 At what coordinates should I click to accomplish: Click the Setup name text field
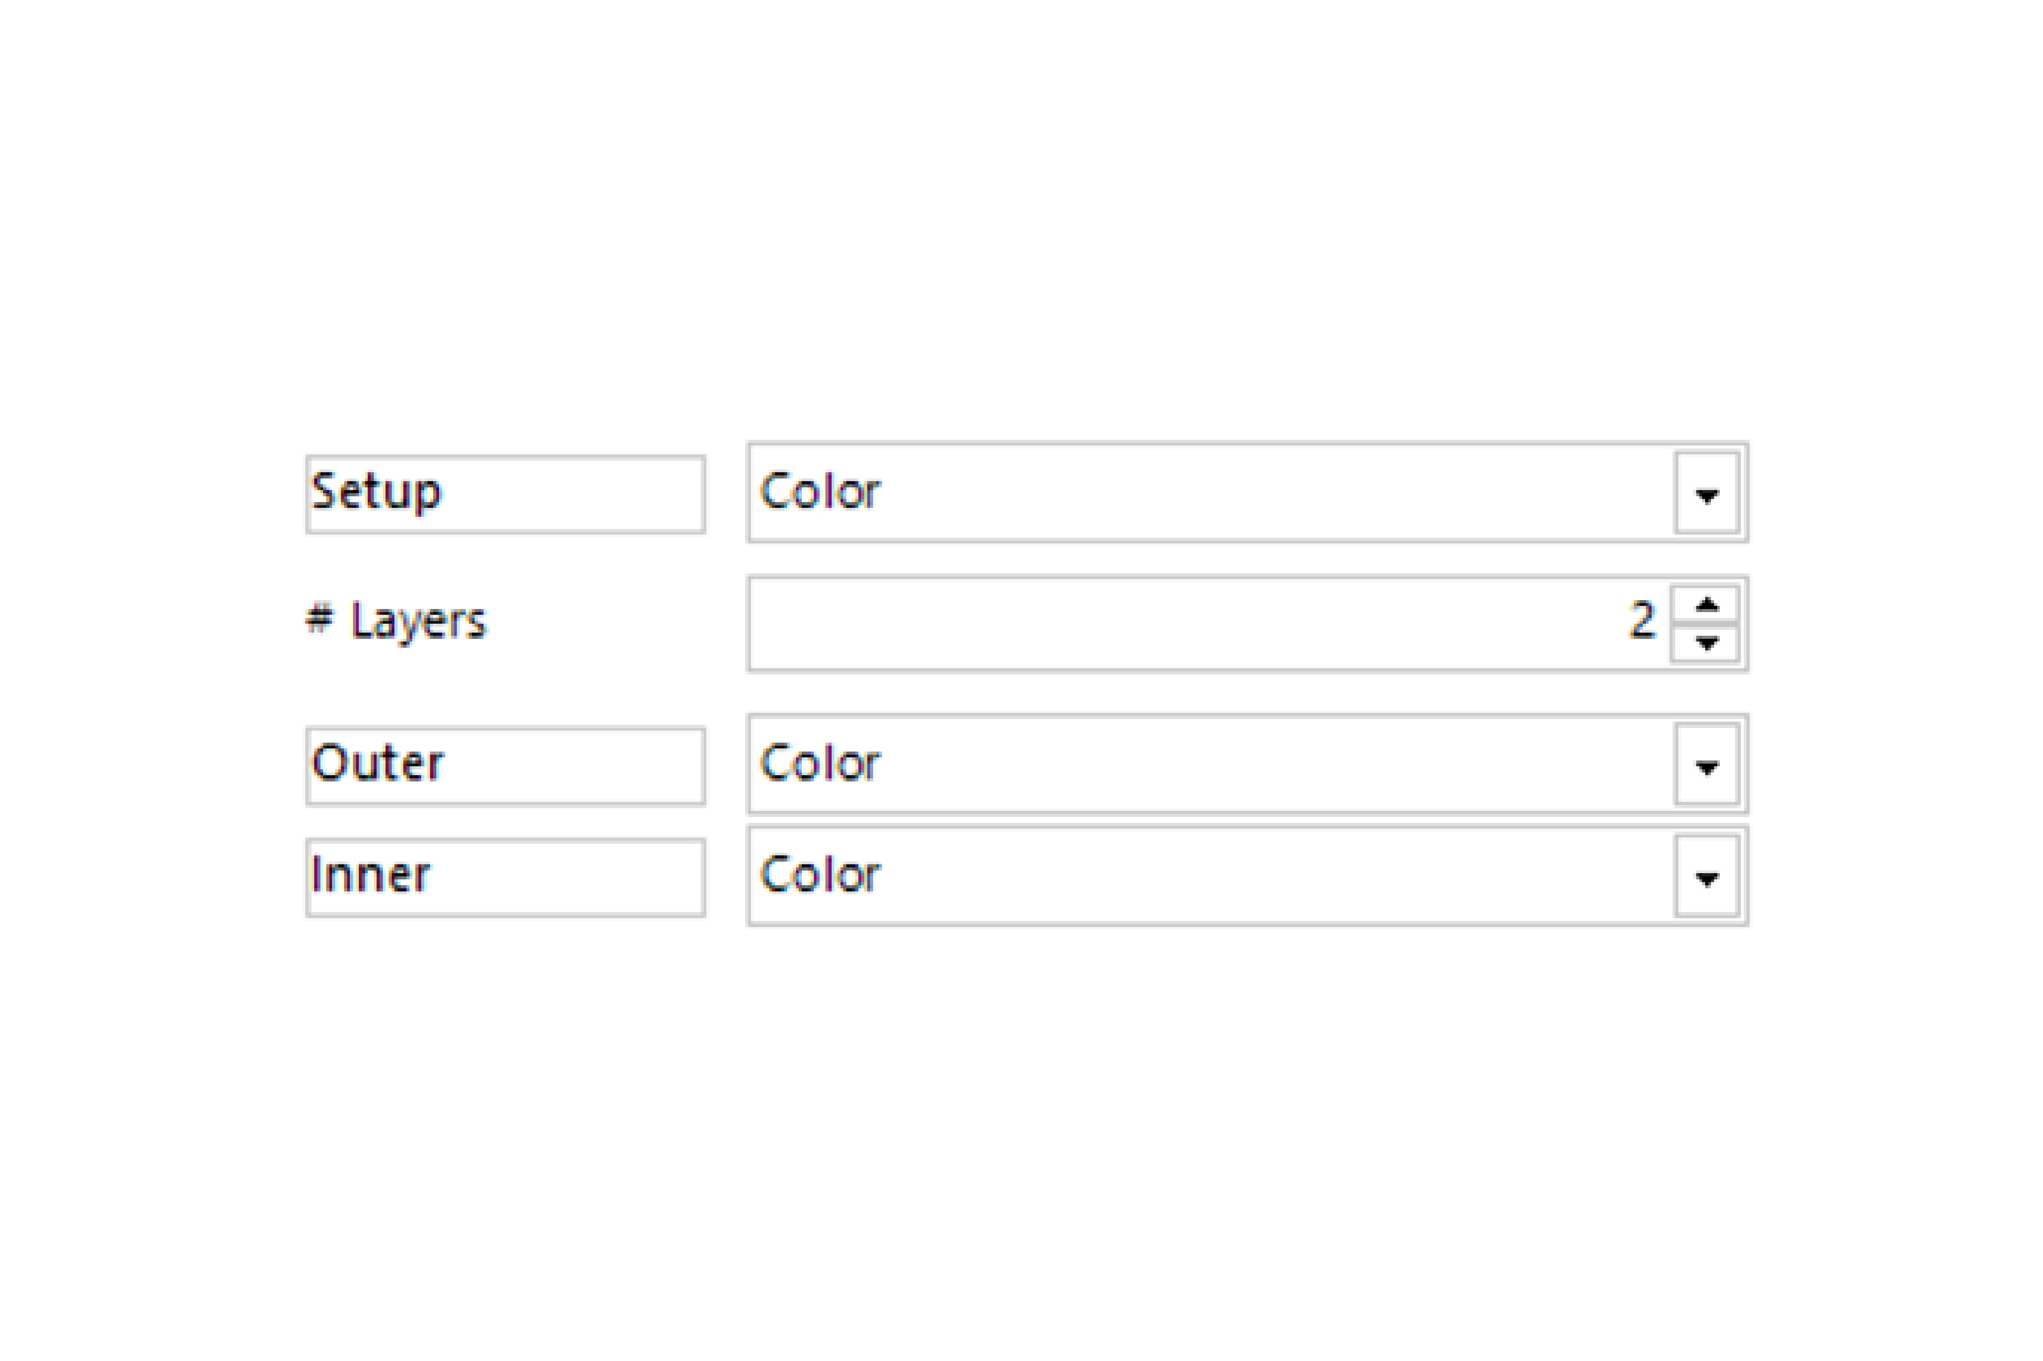point(505,494)
